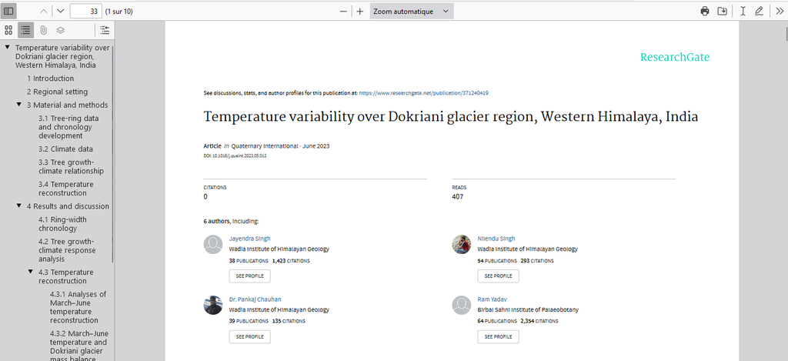The width and height of the screenshot is (788, 361).
Task: Print the document with printer icon
Action: (x=704, y=11)
